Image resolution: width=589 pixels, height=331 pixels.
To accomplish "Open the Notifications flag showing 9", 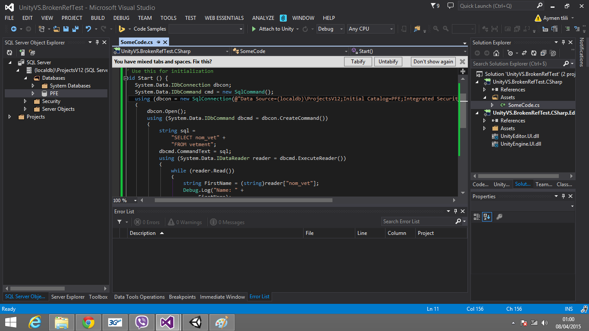I will (x=435, y=6).
